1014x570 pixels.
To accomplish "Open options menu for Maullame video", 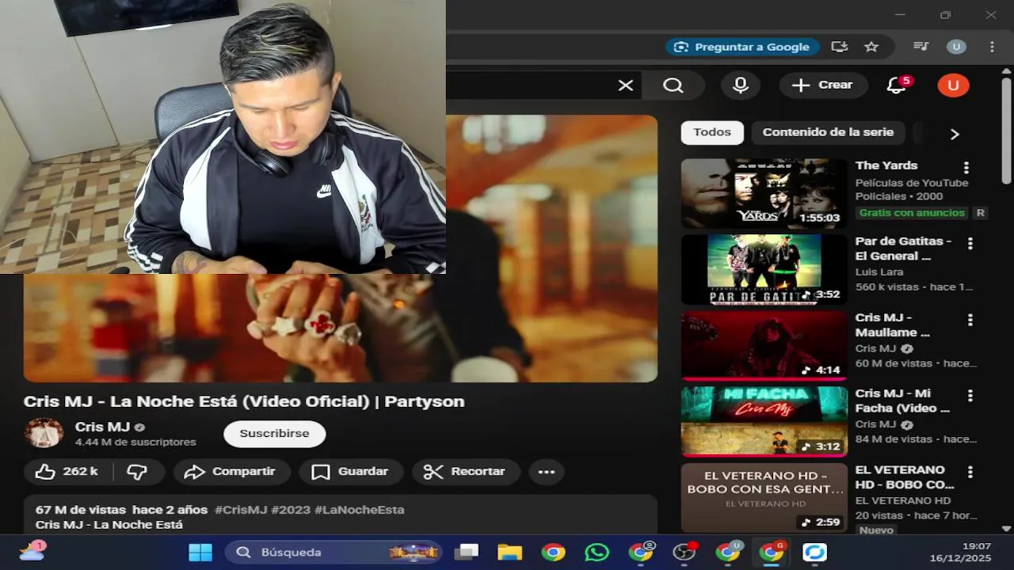I will pyautogui.click(x=970, y=320).
